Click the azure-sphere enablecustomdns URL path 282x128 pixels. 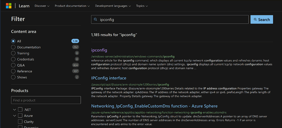[x=159, y=113]
